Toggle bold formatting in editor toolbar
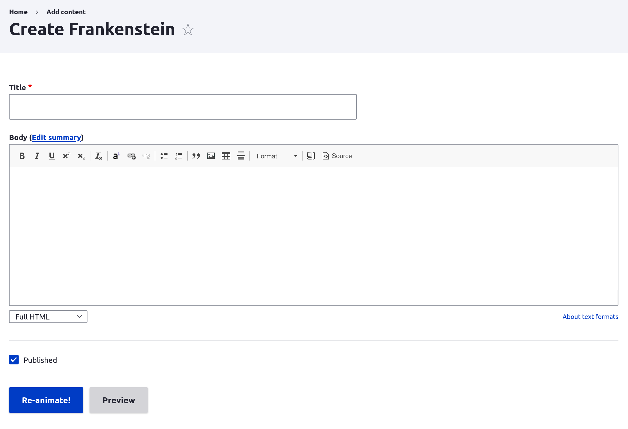 click(22, 156)
